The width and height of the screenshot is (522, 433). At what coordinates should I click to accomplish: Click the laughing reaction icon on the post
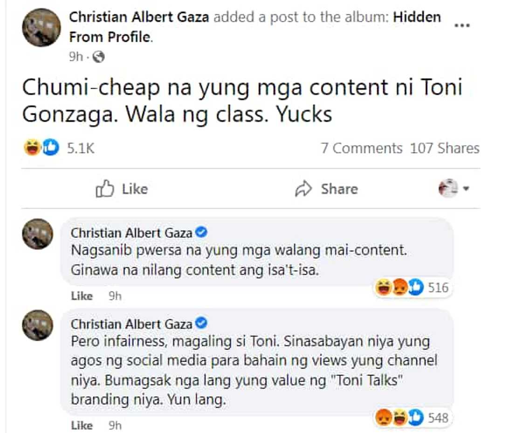coord(32,148)
